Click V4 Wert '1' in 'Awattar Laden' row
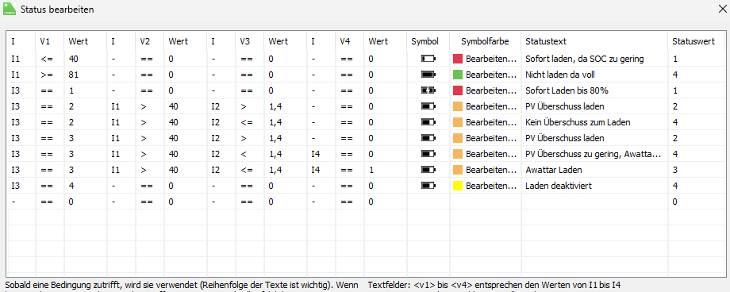This screenshot has width=730, height=292. (x=371, y=170)
